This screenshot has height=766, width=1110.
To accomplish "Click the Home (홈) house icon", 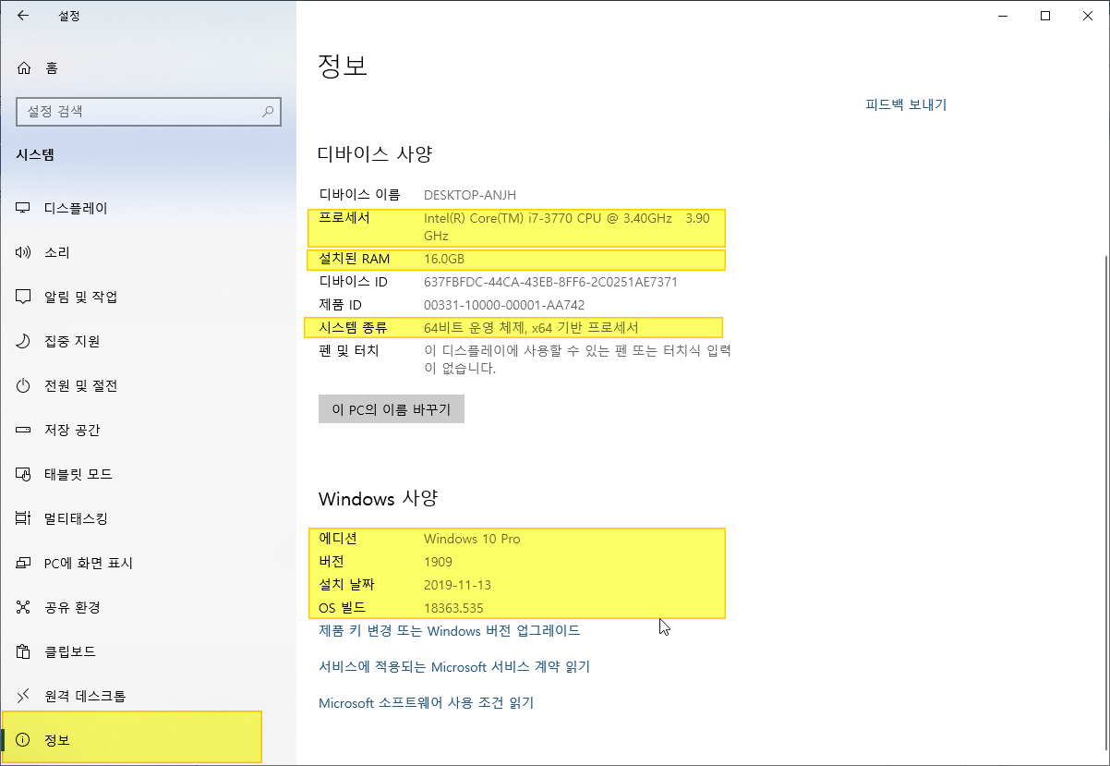I will 24,67.
